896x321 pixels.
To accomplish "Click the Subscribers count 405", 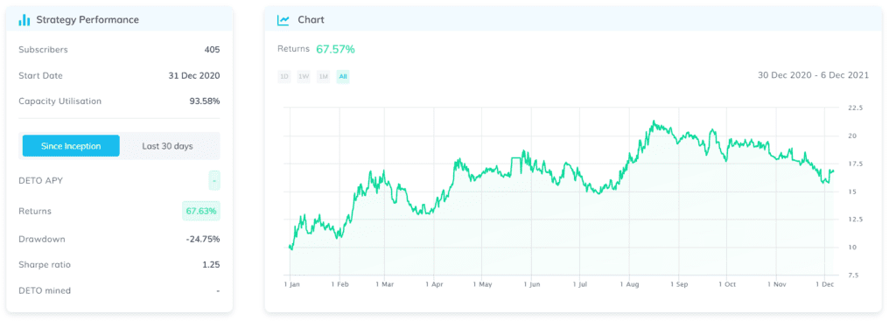I will (x=212, y=50).
